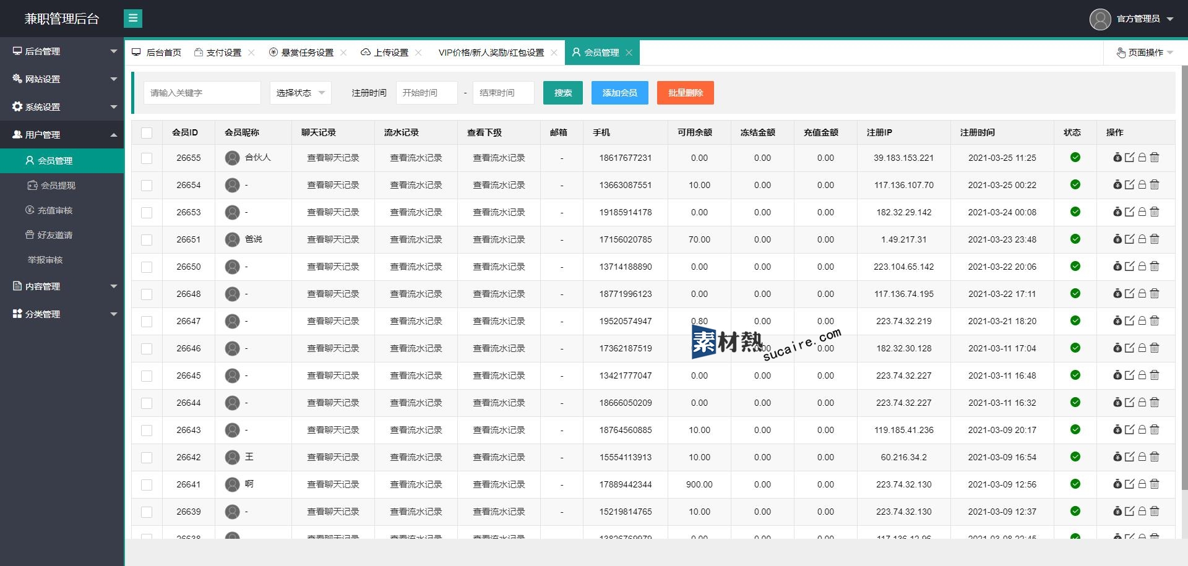Open 好友邀请 in the sidebar

click(62, 235)
